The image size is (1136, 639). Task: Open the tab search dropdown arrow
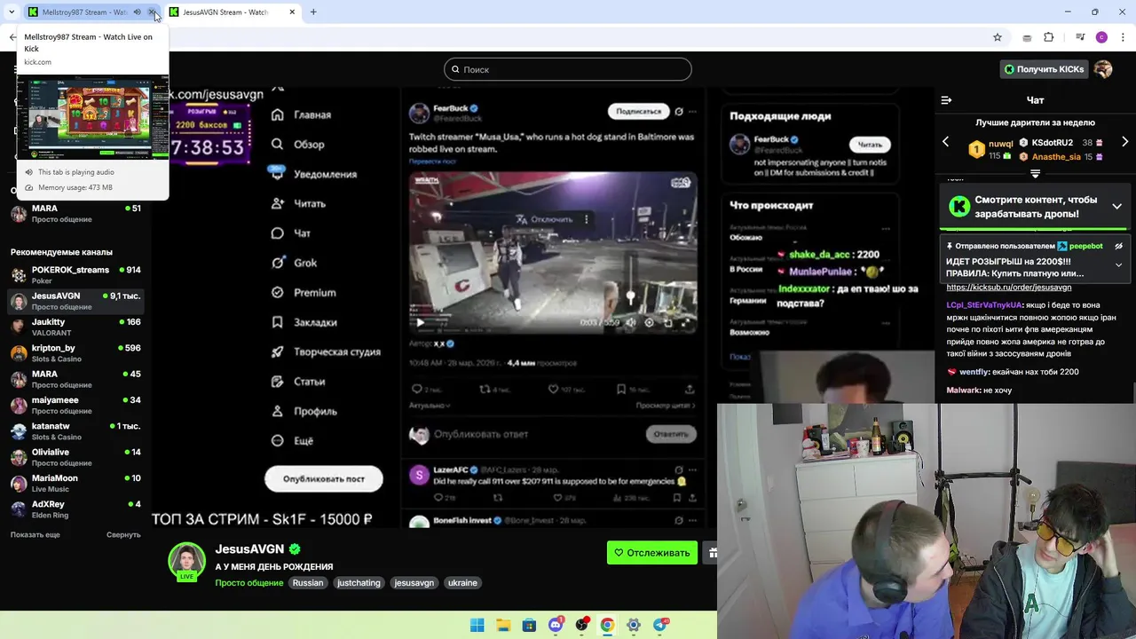point(12,12)
